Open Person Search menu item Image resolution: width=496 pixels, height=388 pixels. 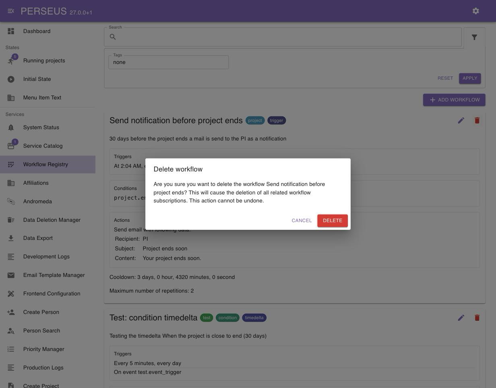[48, 331]
